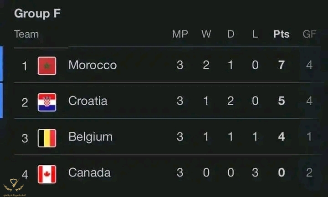This screenshot has width=328, height=197.
Task: Select the Canada team name
Action: click(x=89, y=173)
